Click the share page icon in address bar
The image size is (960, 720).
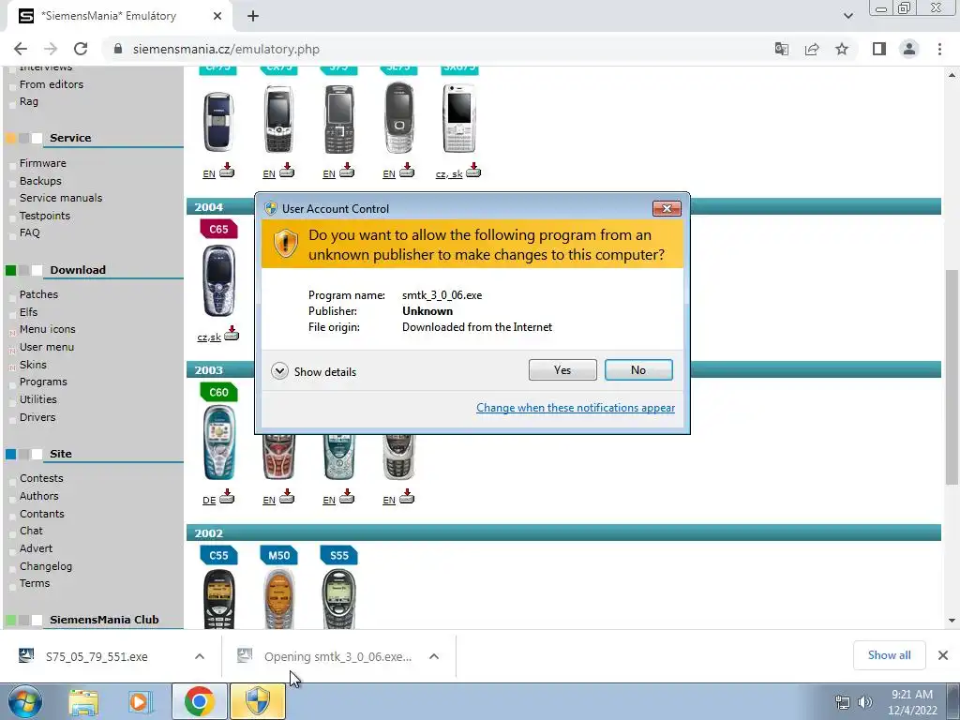(x=812, y=49)
